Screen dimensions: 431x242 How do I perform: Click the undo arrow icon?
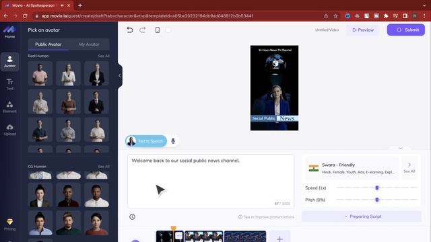click(130, 30)
